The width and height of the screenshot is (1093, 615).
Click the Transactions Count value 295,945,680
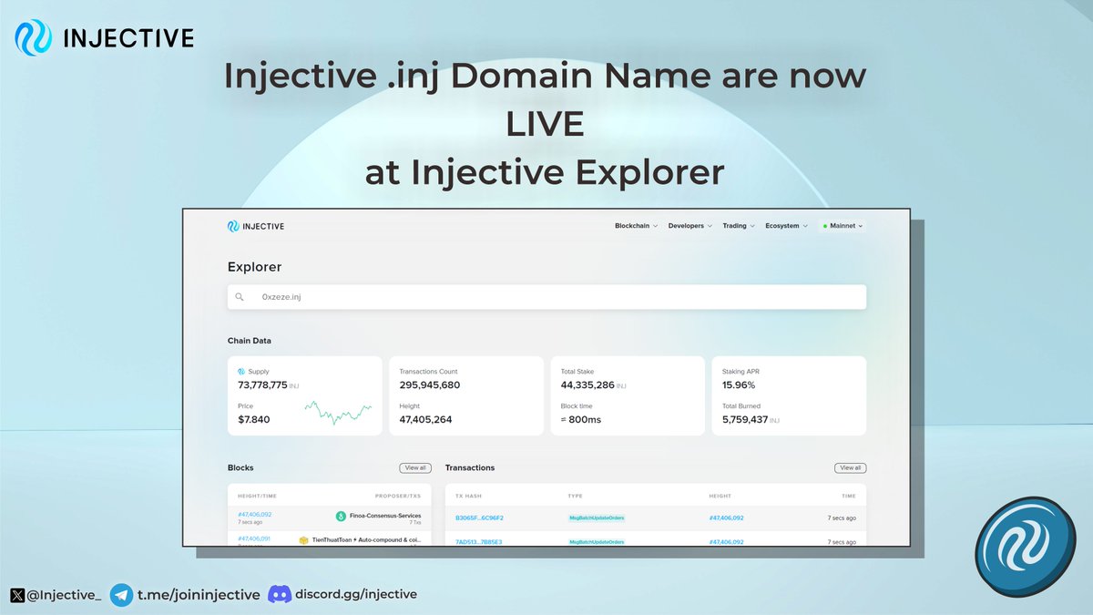click(430, 385)
